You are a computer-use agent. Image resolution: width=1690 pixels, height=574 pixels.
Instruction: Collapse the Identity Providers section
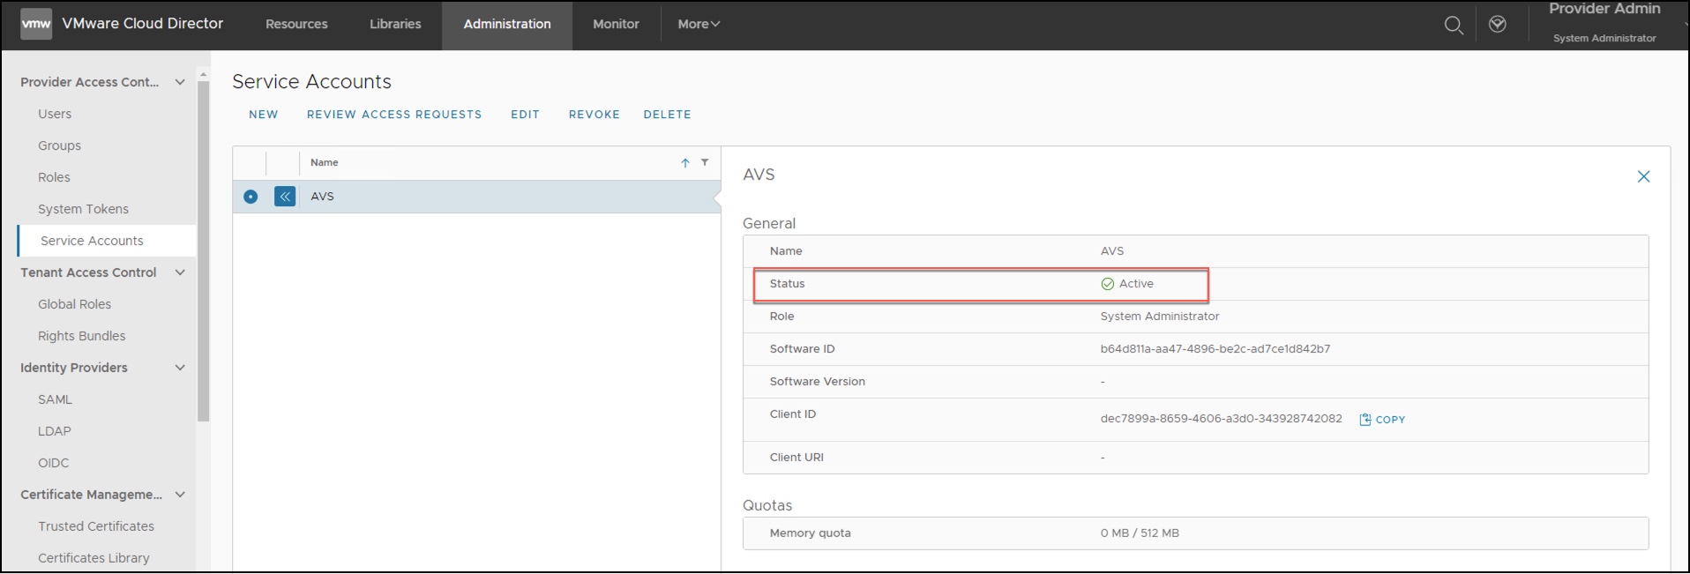coord(180,368)
